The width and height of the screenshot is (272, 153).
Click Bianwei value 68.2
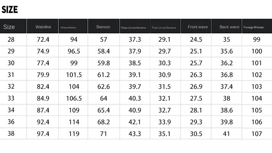click(x=104, y=122)
